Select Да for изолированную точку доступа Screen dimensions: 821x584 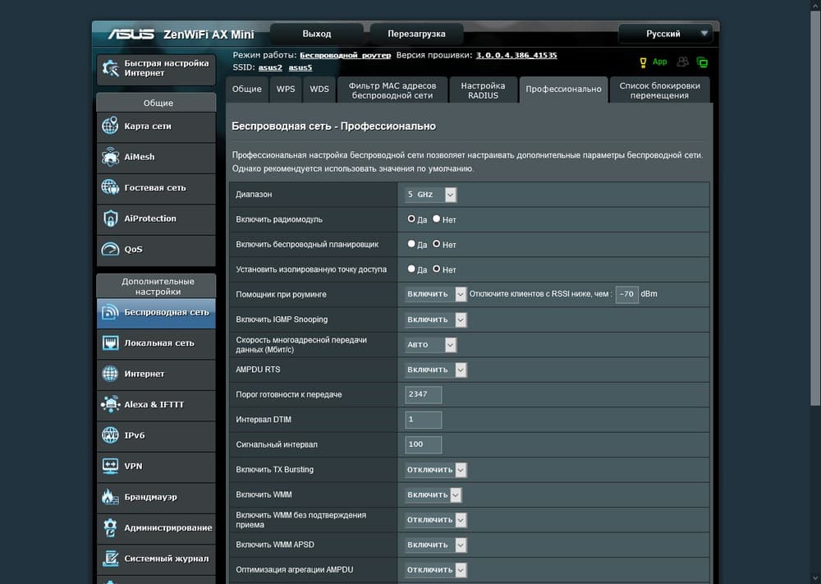[x=411, y=269]
